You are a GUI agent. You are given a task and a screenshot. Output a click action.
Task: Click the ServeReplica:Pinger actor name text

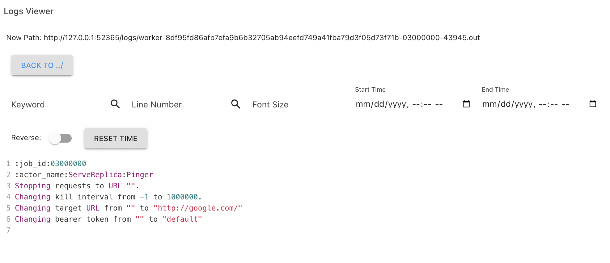coord(111,175)
